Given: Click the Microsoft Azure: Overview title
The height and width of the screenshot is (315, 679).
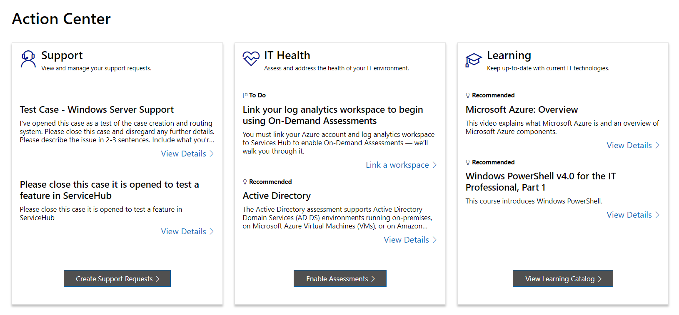Looking at the screenshot, I should (x=522, y=109).
